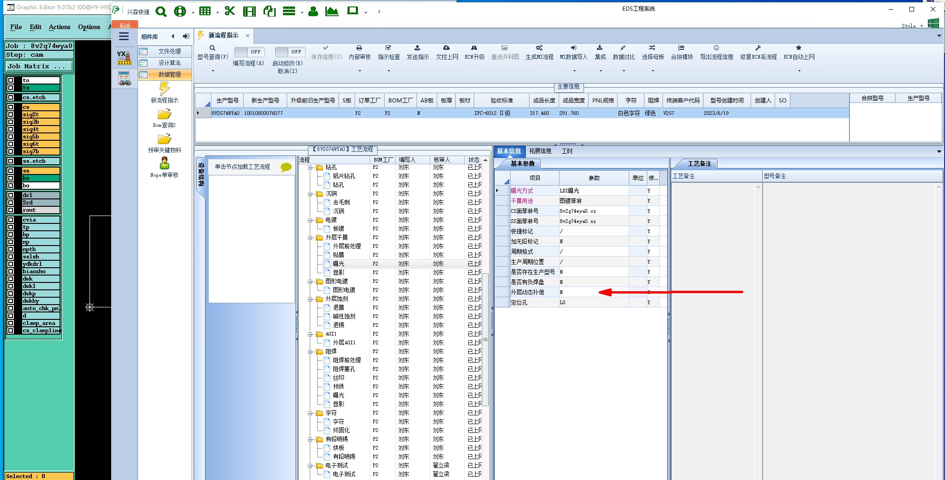Click 内部审核 printer toolbar button
The height and width of the screenshot is (480, 945).
pos(360,53)
